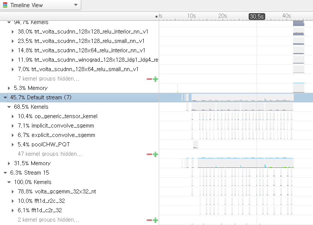Click the small black arrow above the row list
This screenshot has width=313, height=225.
coord(156,17)
